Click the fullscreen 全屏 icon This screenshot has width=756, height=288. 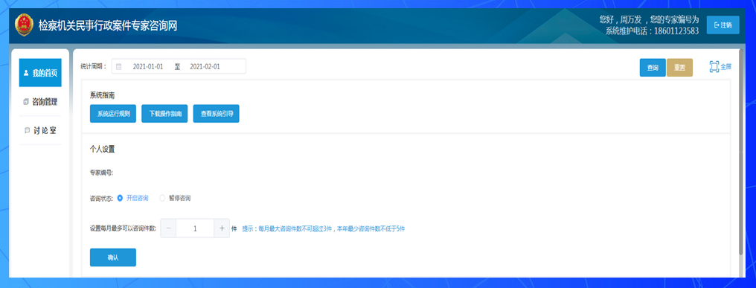(x=714, y=66)
